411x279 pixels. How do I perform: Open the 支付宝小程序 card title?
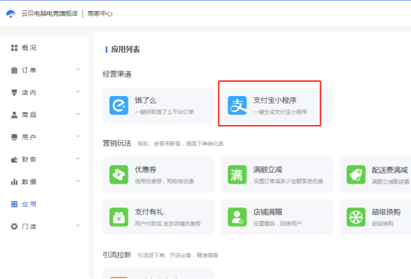tap(275, 100)
